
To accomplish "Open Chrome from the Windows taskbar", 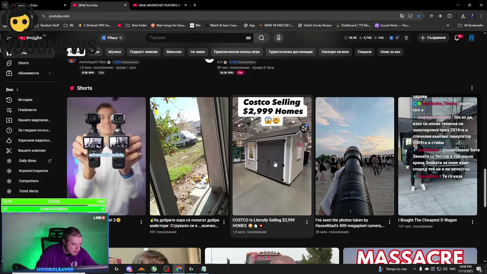I will tap(179, 269).
